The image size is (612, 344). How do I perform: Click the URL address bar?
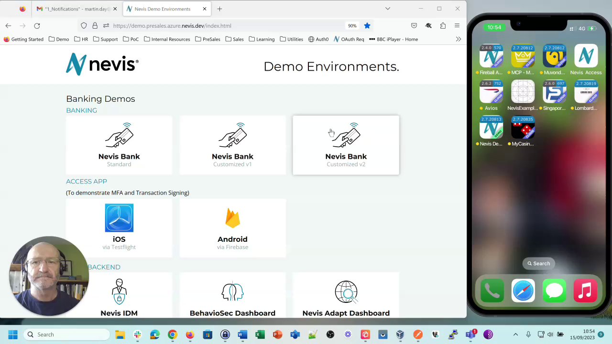[x=225, y=26]
